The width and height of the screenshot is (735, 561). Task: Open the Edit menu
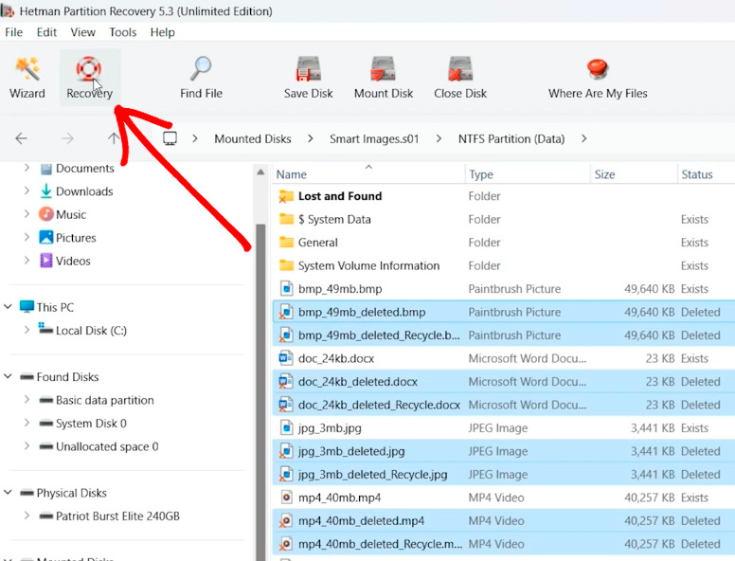tap(46, 32)
